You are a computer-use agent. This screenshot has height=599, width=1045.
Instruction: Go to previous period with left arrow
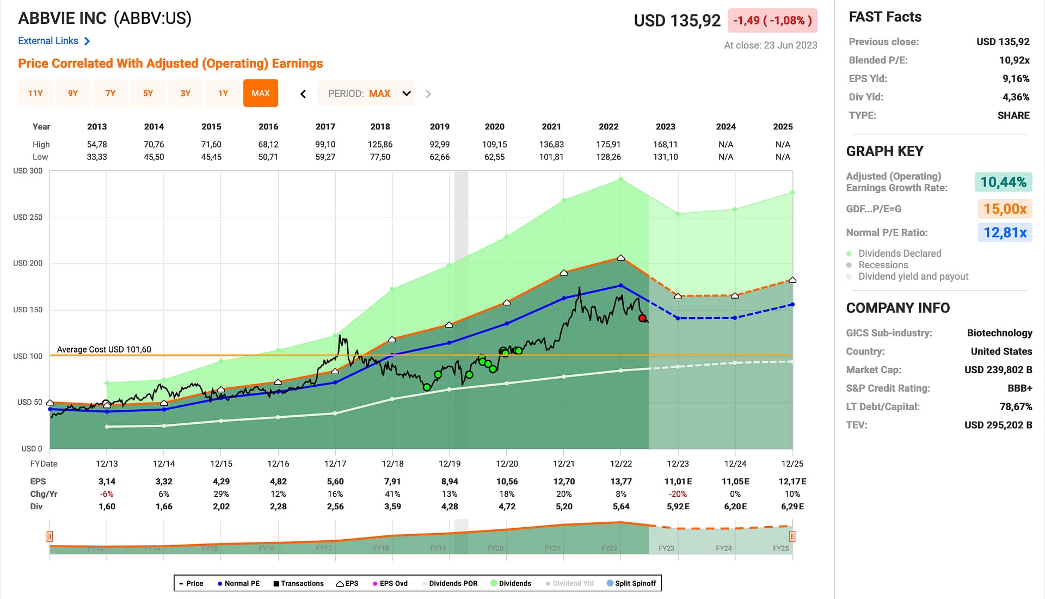point(303,94)
